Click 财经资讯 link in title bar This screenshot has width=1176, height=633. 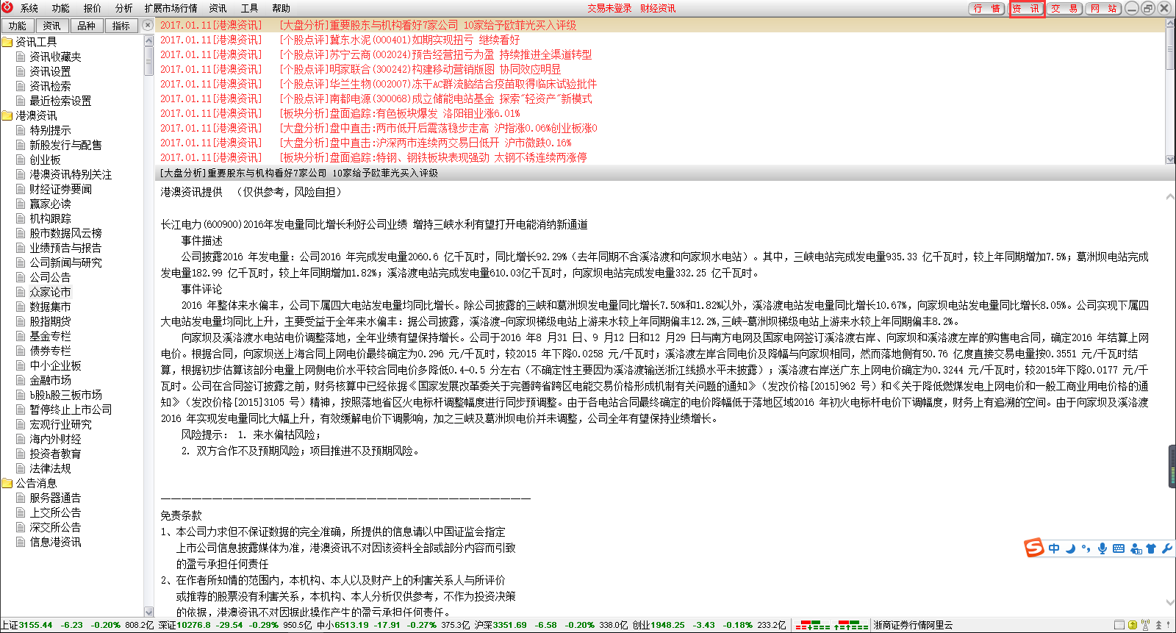(x=658, y=8)
